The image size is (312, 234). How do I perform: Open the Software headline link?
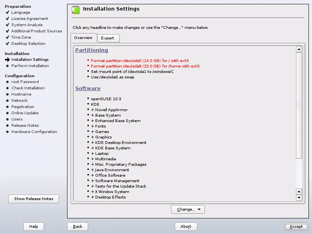pos(88,89)
